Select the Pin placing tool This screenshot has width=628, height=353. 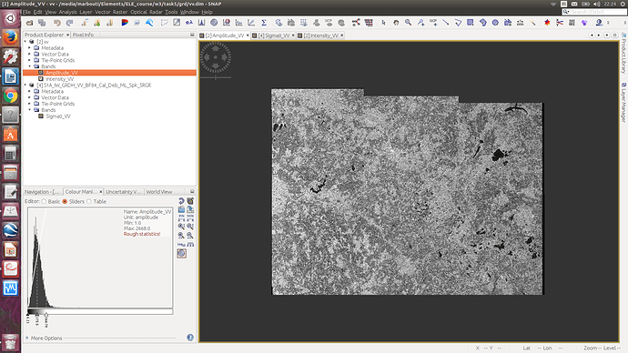(x=420, y=23)
